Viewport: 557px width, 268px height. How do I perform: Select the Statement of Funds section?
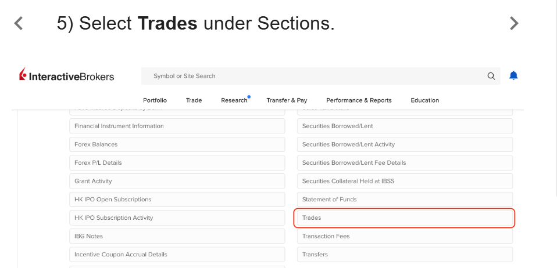[405, 200]
